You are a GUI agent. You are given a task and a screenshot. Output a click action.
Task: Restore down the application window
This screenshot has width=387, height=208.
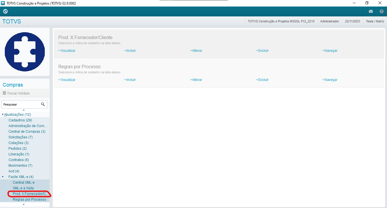tap(367, 3)
